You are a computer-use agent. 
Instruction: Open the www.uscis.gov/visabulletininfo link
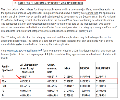23,51
